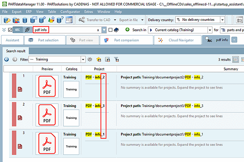Viewport: 244px width, 162px height.
Task: Select the pdf info search tab
Action: click(x=216, y=40)
